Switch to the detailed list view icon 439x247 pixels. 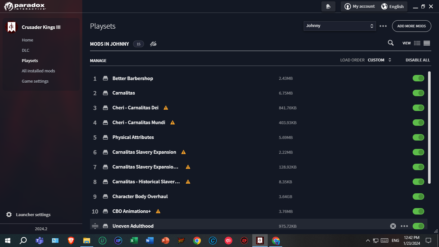pyautogui.click(x=417, y=43)
